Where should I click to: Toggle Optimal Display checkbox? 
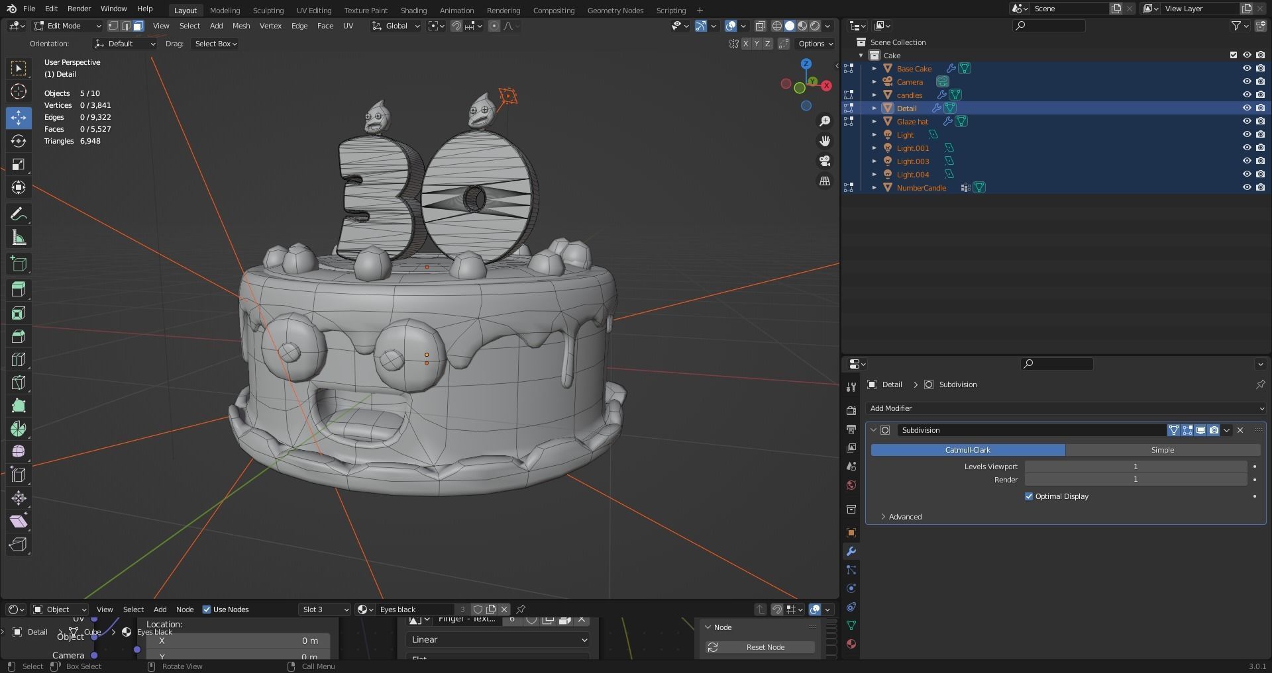[x=1029, y=496]
